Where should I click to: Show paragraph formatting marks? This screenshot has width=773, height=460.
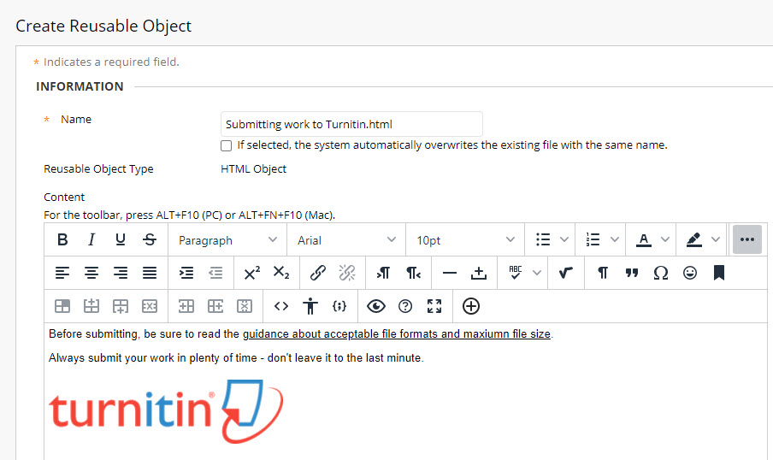[603, 273]
